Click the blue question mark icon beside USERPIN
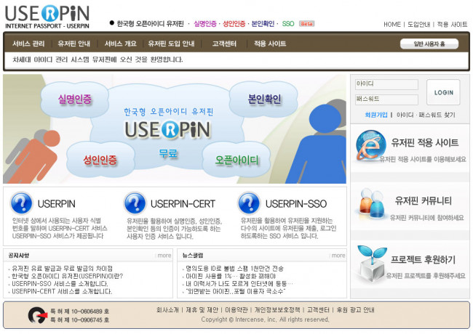The height and width of the screenshot is (334, 473). tap(21, 203)
